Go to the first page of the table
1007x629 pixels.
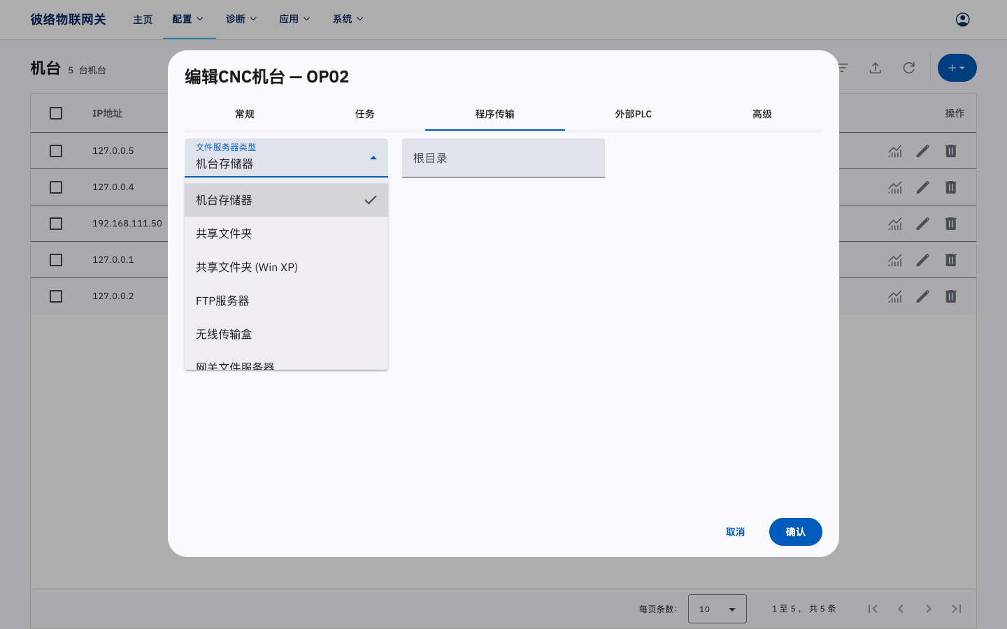coord(873,609)
